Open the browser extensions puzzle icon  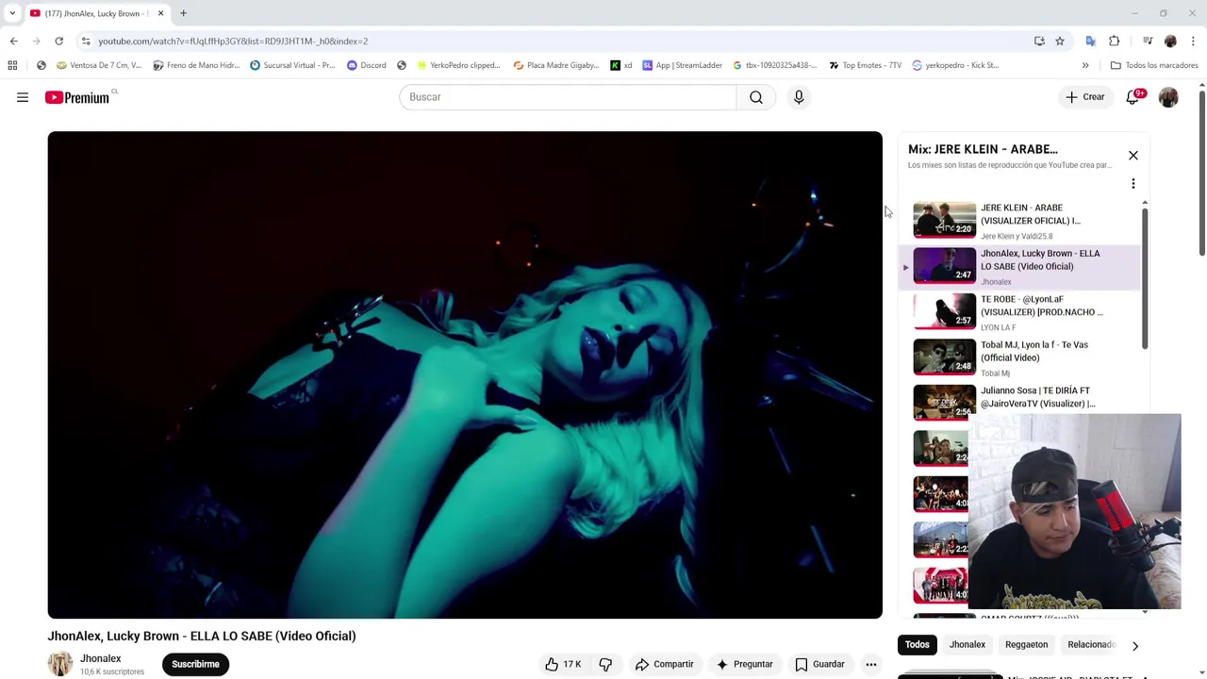coord(1115,41)
